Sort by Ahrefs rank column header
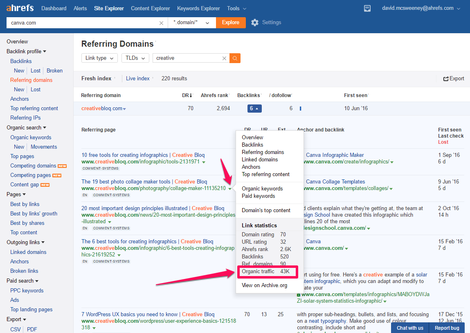 pyautogui.click(x=214, y=95)
